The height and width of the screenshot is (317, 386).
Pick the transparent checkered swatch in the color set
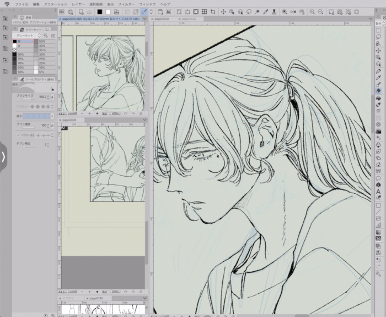coord(14,50)
